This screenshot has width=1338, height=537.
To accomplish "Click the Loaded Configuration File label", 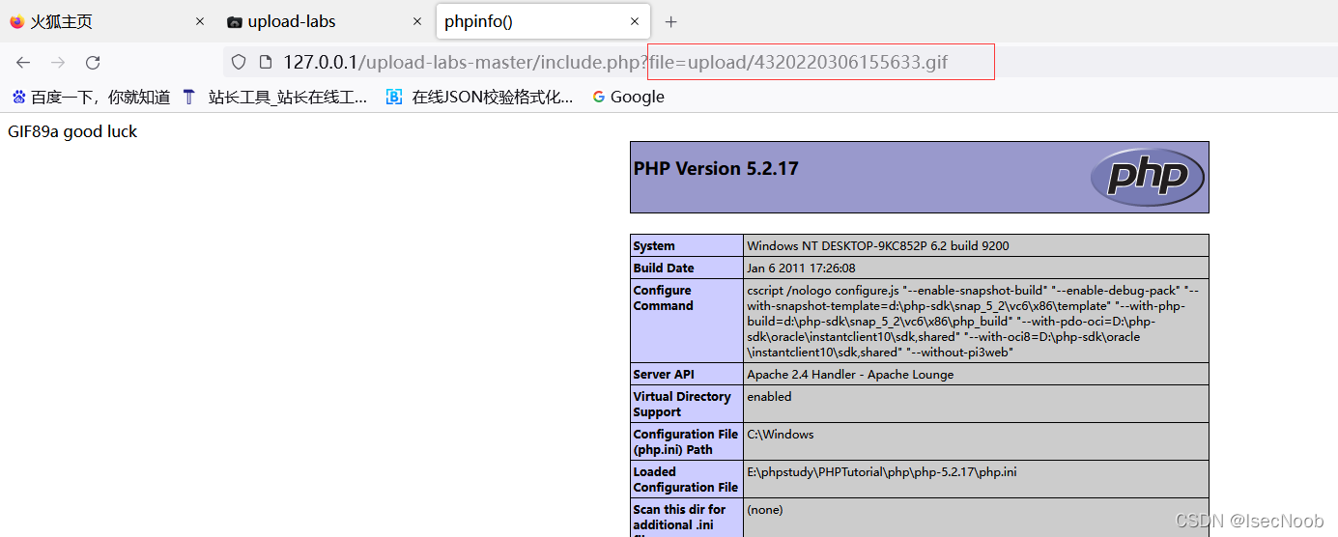I will (x=687, y=479).
